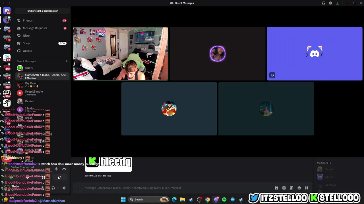Viewport: 364px width, 204px height.
Task: Click camera-off icon on purple tile
Action: (x=272, y=75)
